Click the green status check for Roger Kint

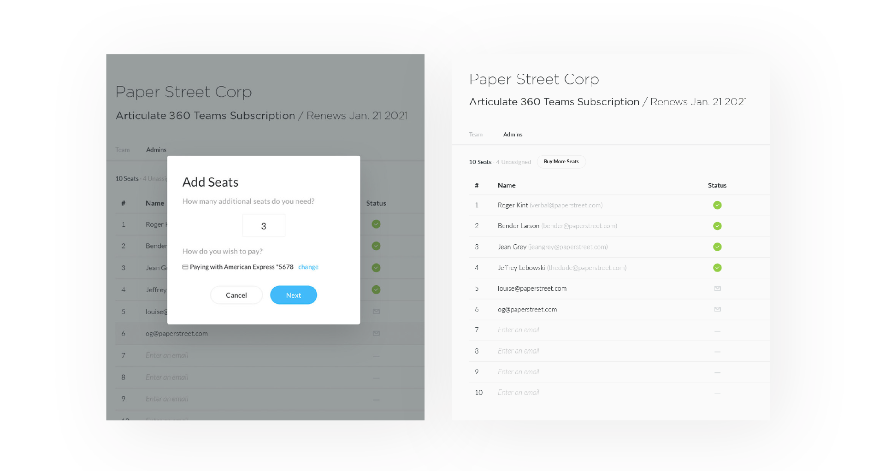click(x=717, y=205)
